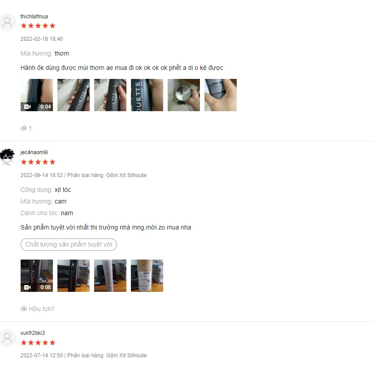
Task: Click the thumbs-up icon on thichlafmua's review
Action: coord(24,128)
